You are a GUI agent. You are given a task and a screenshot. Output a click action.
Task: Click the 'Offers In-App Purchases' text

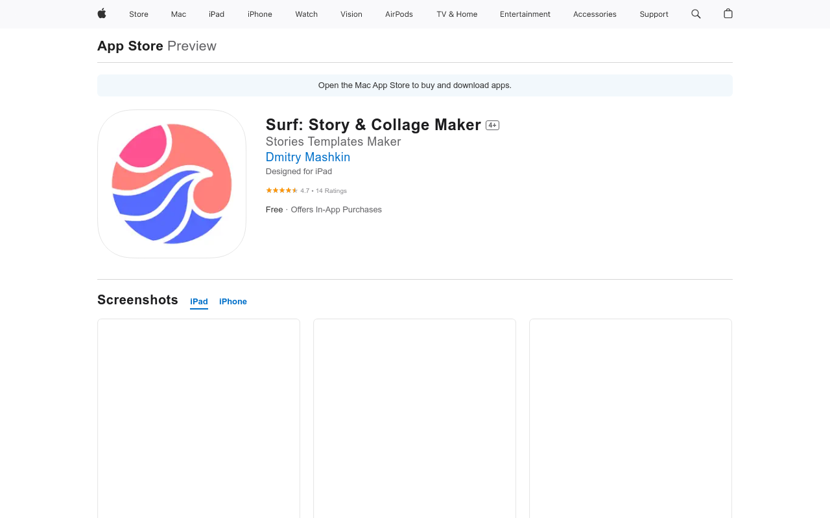(337, 210)
